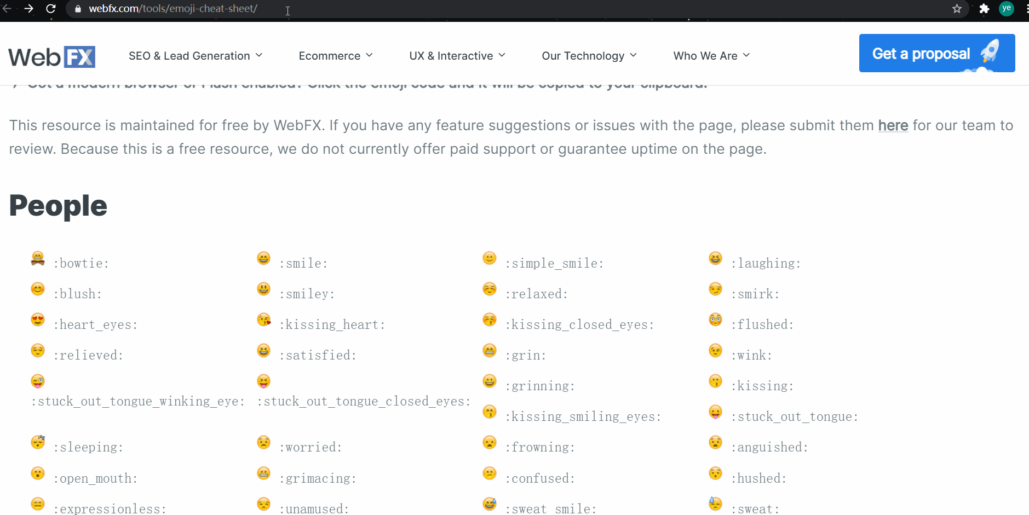Click the open_mouth emoji icon
The height and width of the screenshot is (515, 1029).
tap(38, 473)
